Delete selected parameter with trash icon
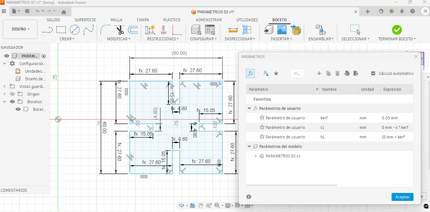The width and height of the screenshot is (430, 212). tap(338, 73)
